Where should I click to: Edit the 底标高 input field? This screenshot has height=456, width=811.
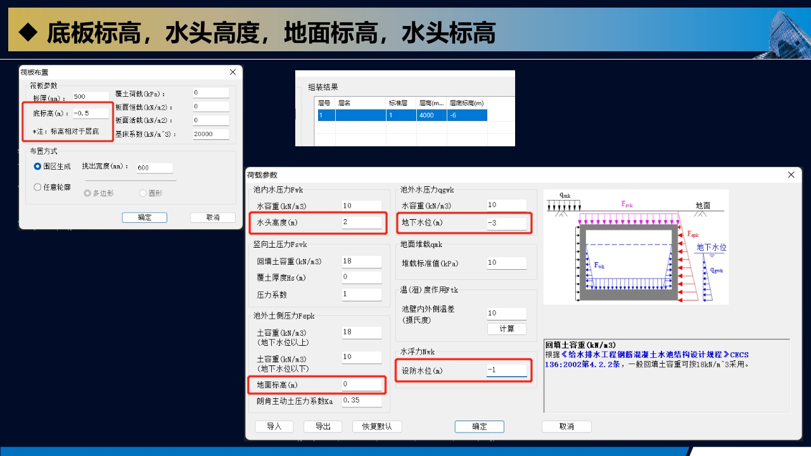pyautogui.click(x=91, y=113)
